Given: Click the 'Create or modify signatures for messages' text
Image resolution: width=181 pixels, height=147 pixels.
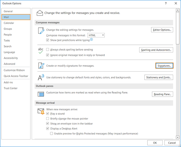Looking at the screenshot, I should (x=70, y=66).
